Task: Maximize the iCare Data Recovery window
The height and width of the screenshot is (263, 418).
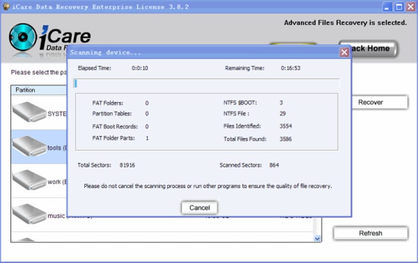Action: click(x=399, y=7)
